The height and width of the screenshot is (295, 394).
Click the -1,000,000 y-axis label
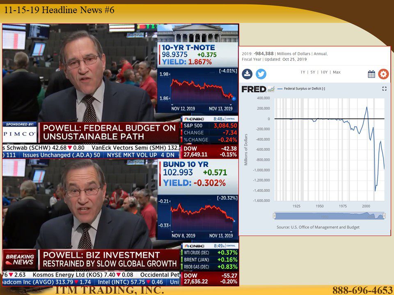click(x=261, y=170)
